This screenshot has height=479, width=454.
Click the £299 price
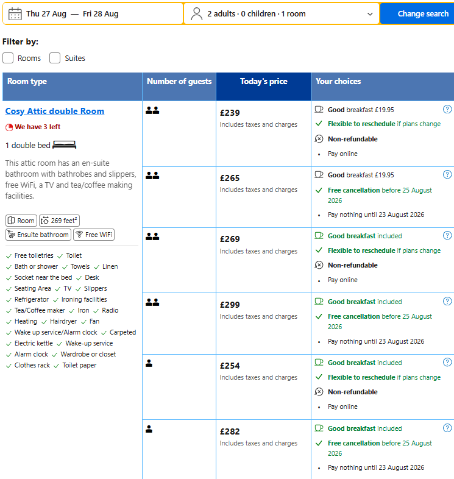(x=230, y=305)
